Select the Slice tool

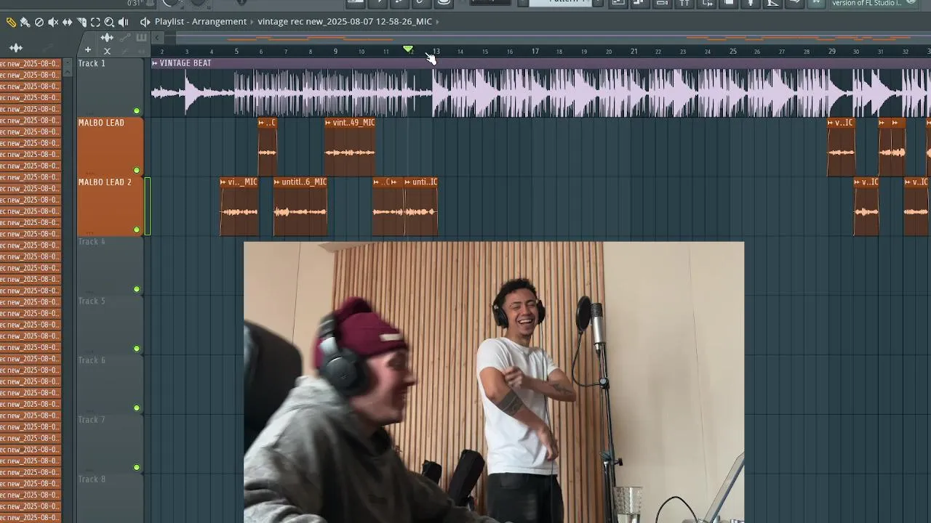81,22
